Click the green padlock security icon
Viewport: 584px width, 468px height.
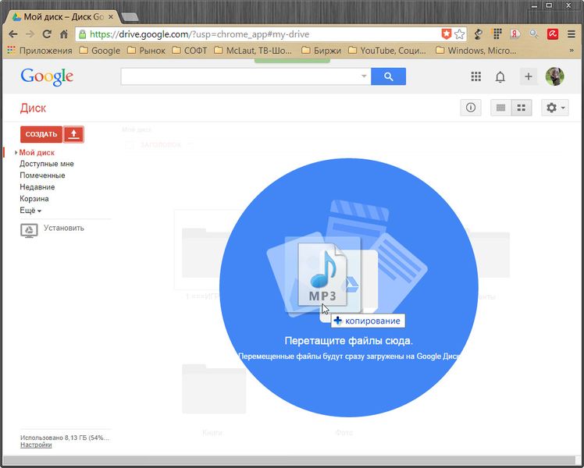click(83, 34)
